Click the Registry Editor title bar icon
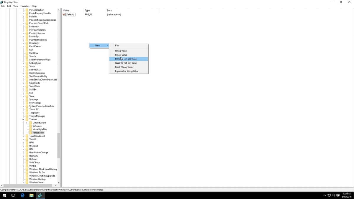 click(2, 2)
